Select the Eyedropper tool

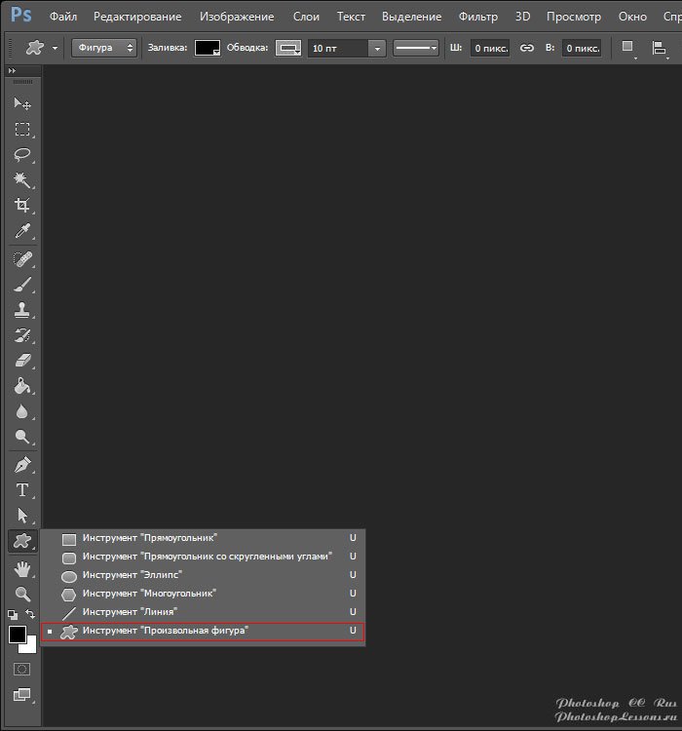(x=21, y=231)
